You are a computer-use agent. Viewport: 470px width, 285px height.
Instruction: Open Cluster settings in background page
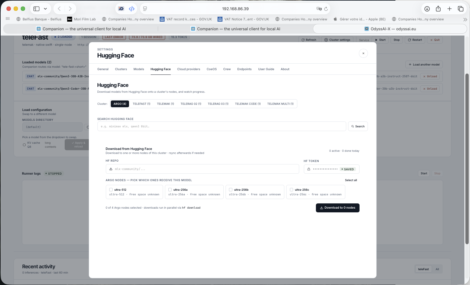pos(337,40)
